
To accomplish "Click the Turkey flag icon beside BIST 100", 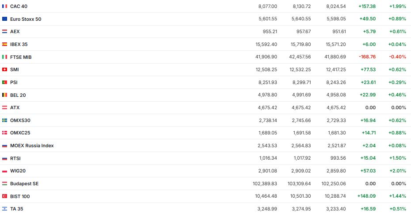I will 4,196.
